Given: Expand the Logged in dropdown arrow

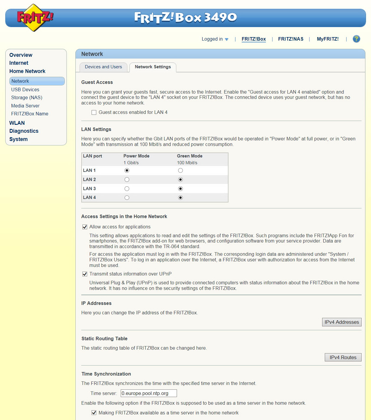Looking at the screenshot, I should [x=226, y=39].
